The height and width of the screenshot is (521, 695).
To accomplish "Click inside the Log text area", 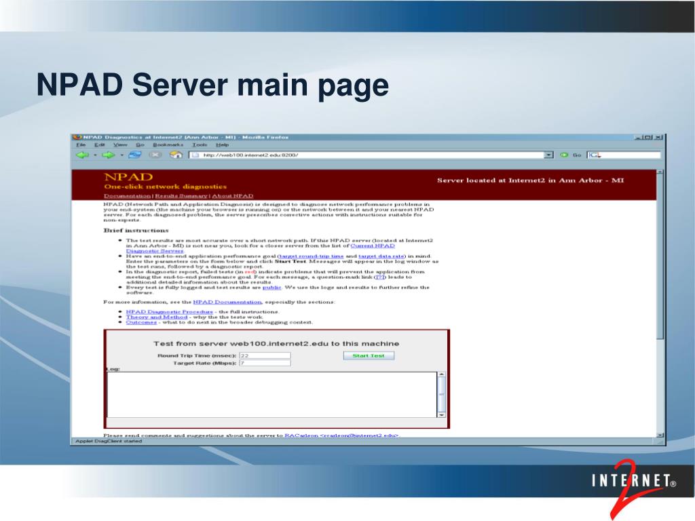I will pyautogui.click(x=271, y=394).
